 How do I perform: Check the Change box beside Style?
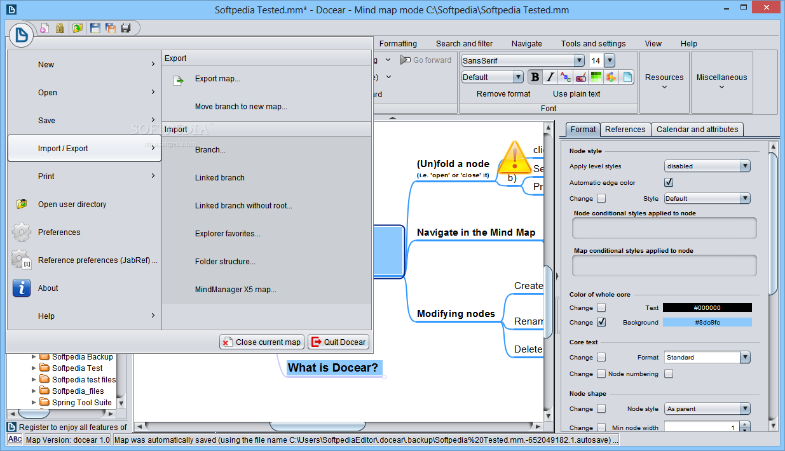(x=601, y=198)
